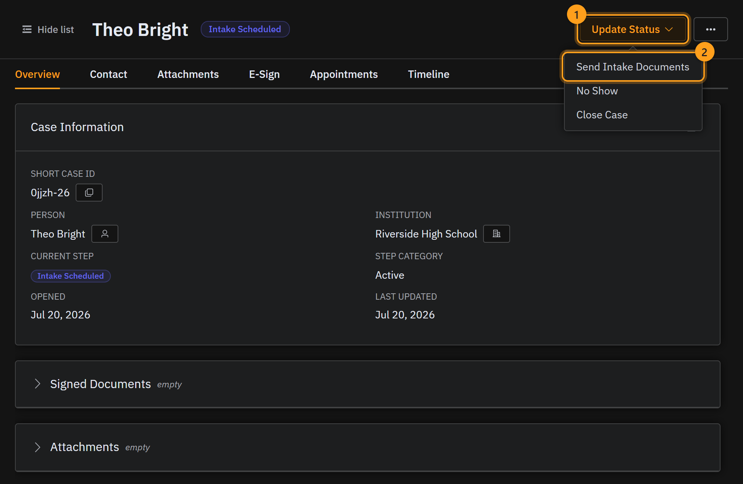
Task: Open the Update Status dropdown
Action: click(633, 29)
